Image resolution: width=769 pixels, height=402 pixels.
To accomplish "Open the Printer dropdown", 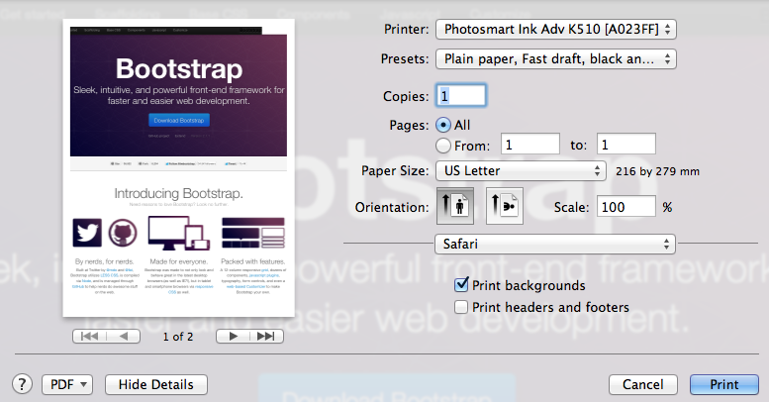I will (x=556, y=29).
